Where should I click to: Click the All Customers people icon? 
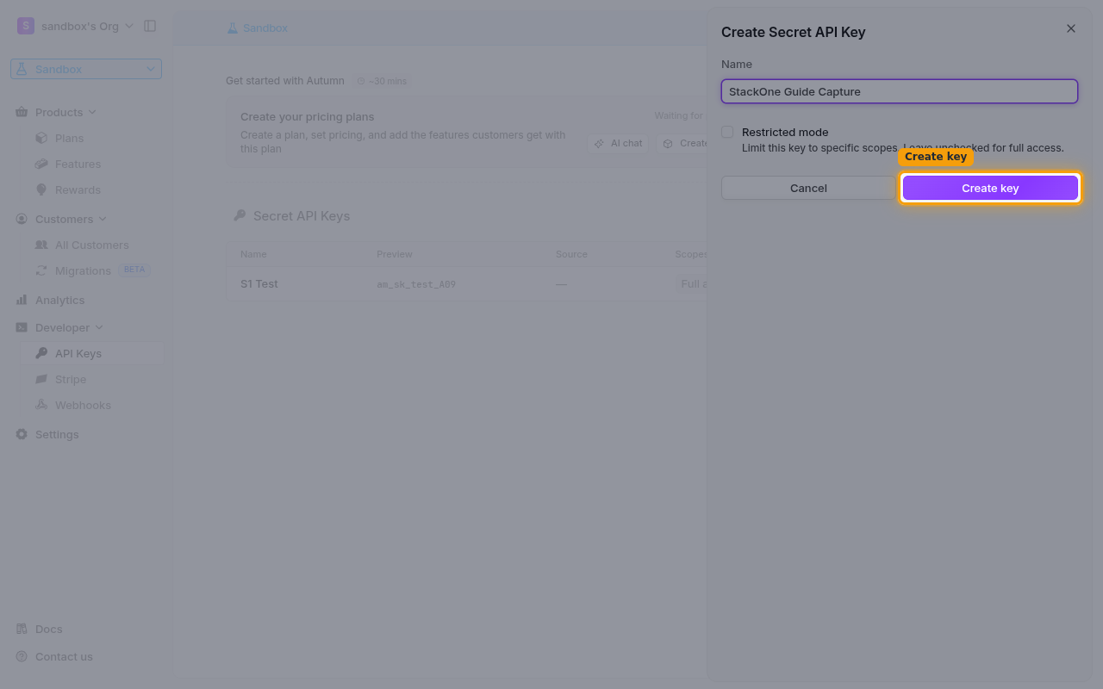tap(41, 245)
